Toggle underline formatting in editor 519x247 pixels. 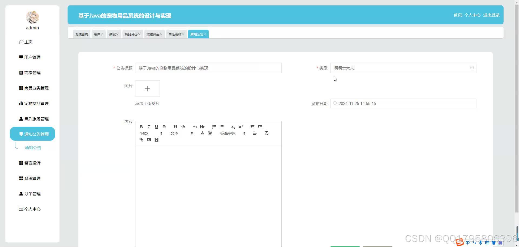tap(156, 127)
